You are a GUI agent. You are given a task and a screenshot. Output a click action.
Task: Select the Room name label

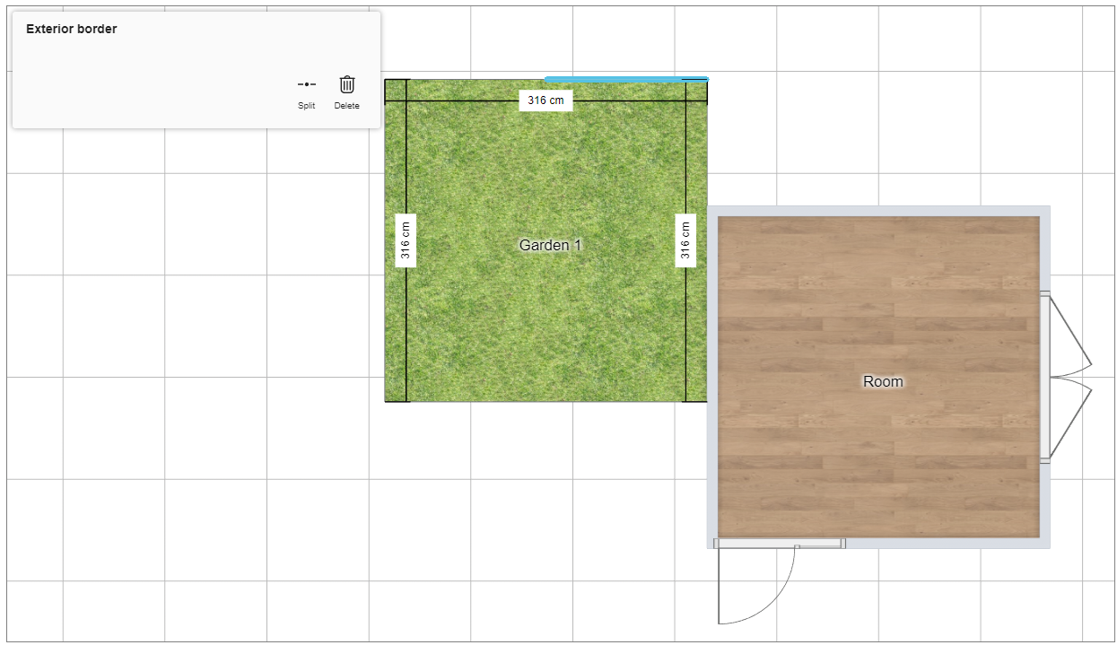[x=883, y=381]
